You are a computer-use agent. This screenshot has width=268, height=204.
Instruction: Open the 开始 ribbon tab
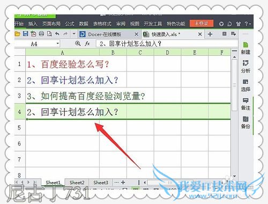click(19, 24)
